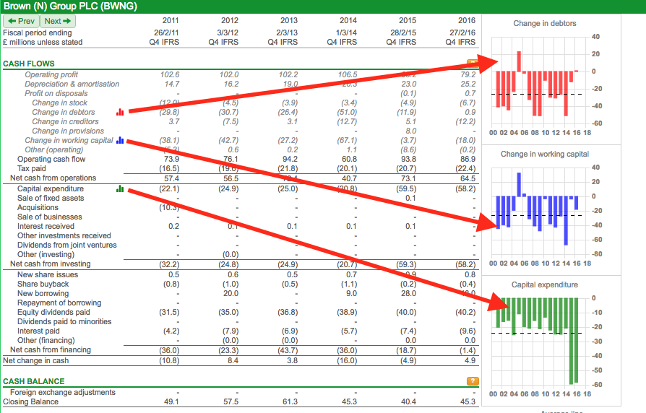The width and height of the screenshot is (646, 413).
Task: Click the 2013 operating cash flow value 94.2
Action: (290, 159)
